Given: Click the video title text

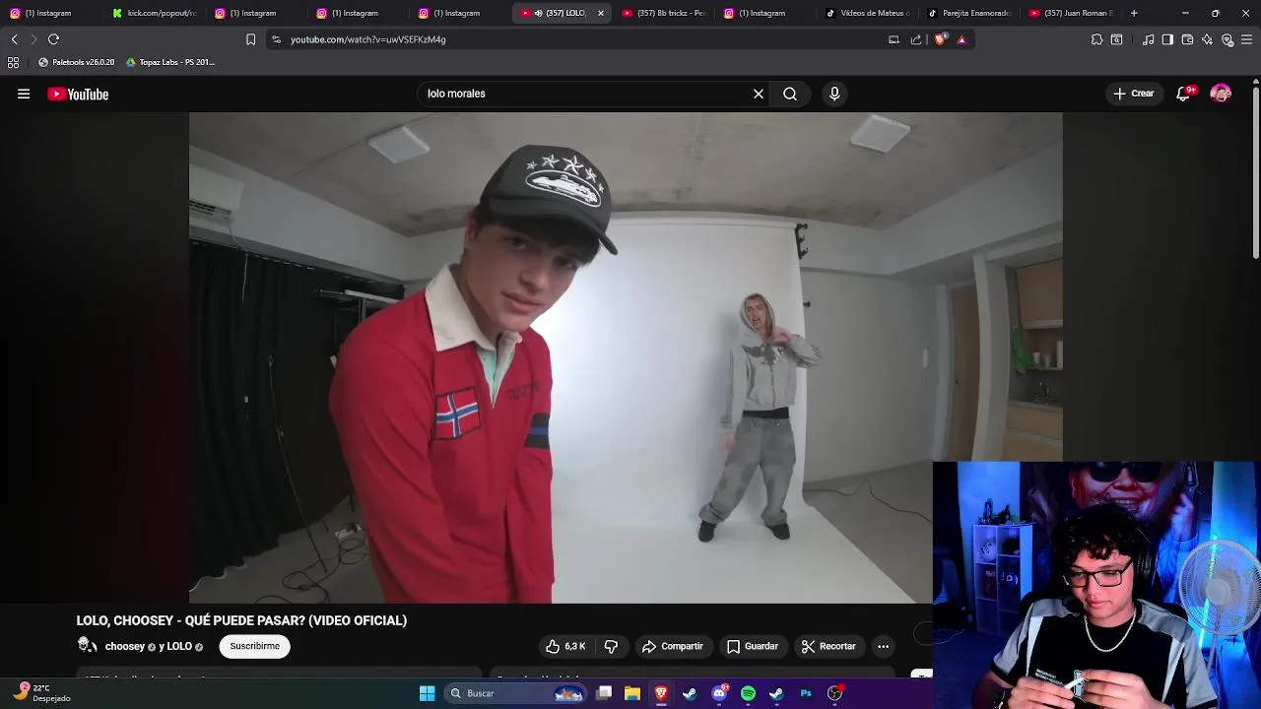Looking at the screenshot, I should coord(241,620).
